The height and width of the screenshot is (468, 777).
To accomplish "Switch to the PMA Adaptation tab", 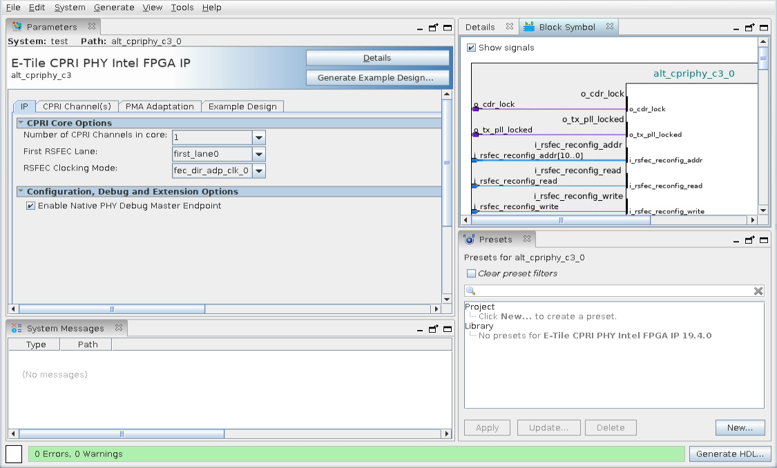I will [x=160, y=106].
